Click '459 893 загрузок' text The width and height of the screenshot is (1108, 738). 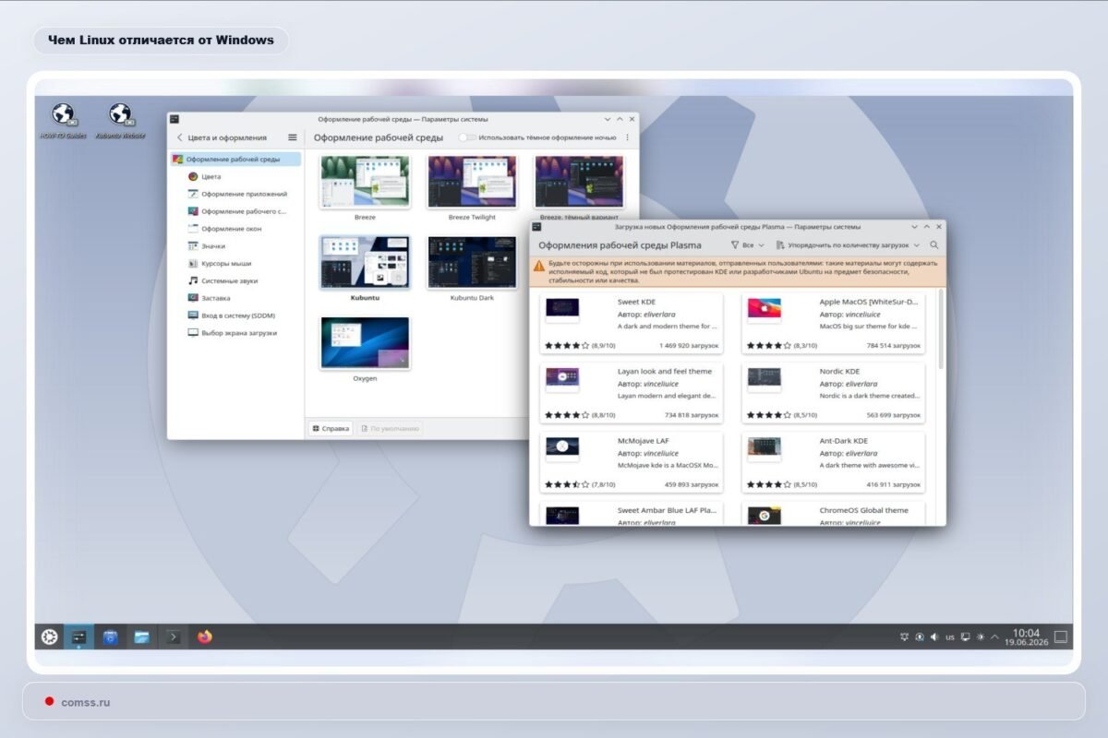click(692, 484)
